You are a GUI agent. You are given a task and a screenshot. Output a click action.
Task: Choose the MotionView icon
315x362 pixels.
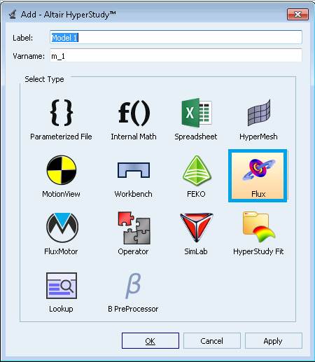(x=62, y=170)
